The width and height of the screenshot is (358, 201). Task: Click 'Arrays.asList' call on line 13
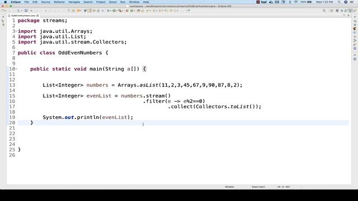[x=138, y=85]
